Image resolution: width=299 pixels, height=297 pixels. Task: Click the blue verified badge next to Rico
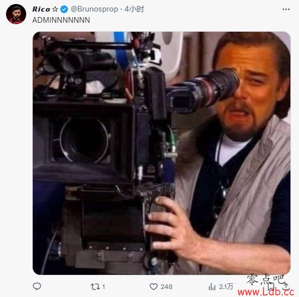click(x=64, y=9)
